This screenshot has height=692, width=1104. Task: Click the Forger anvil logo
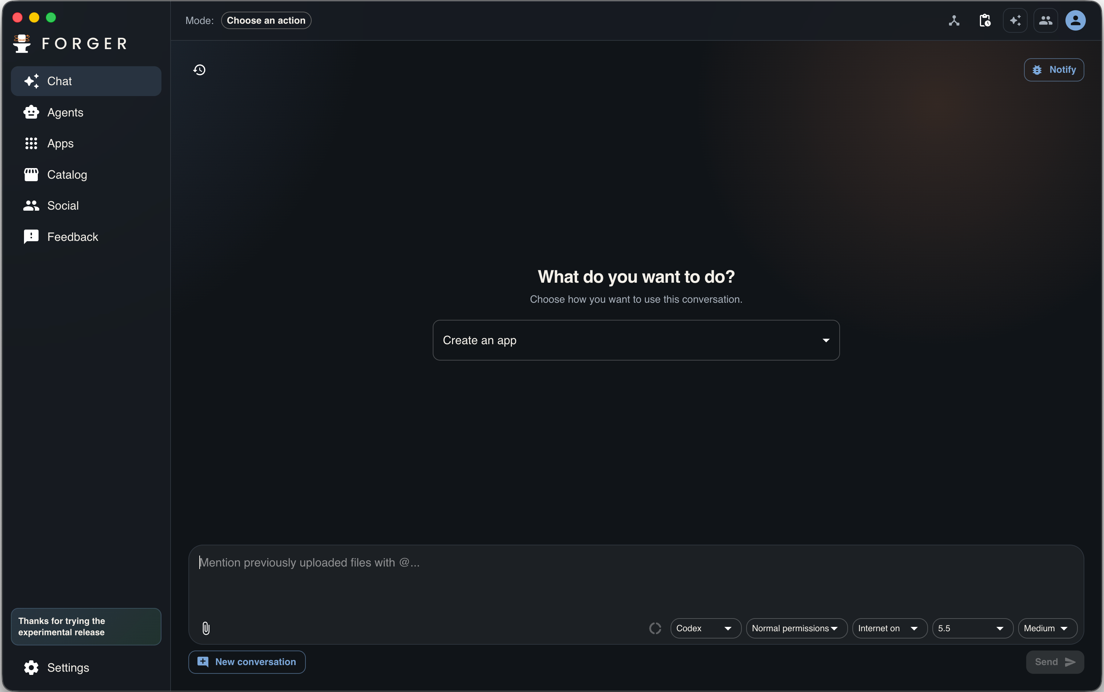point(22,44)
